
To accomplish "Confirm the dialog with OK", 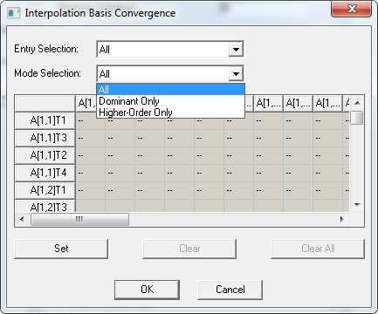I will coord(147,290).
